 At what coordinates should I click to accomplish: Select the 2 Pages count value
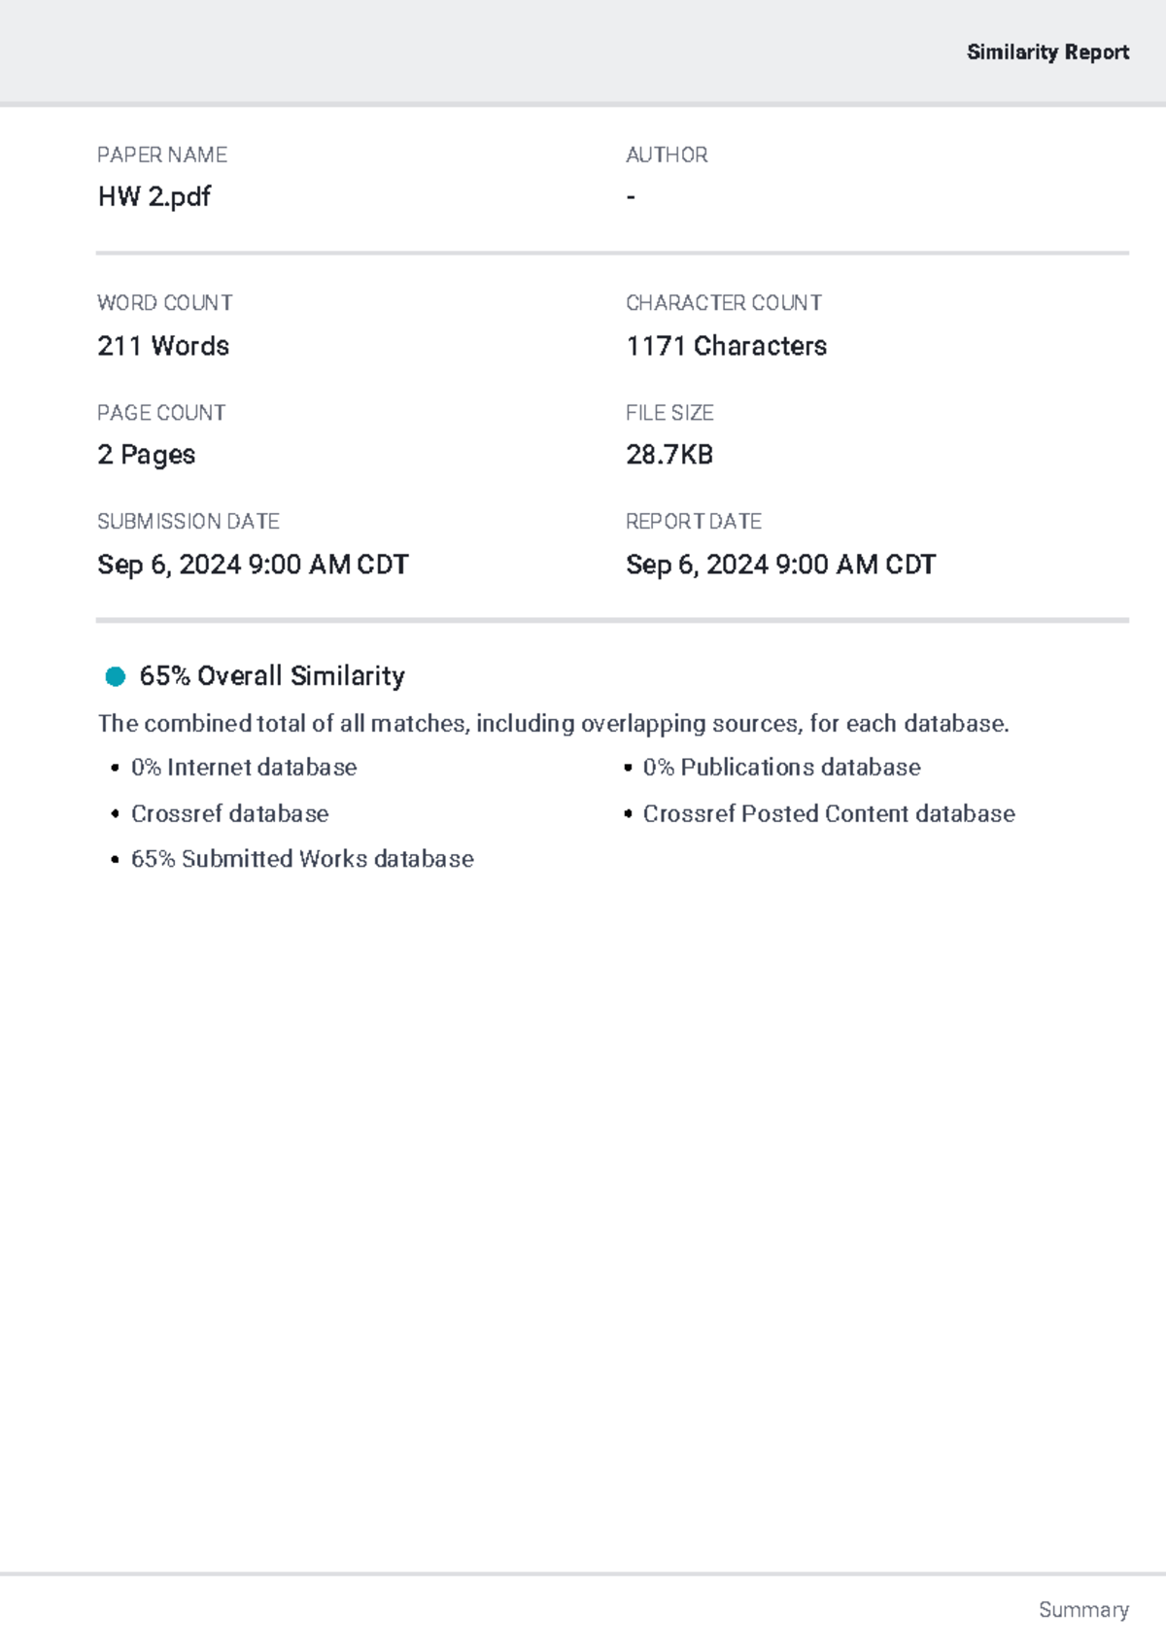(147, 455)
